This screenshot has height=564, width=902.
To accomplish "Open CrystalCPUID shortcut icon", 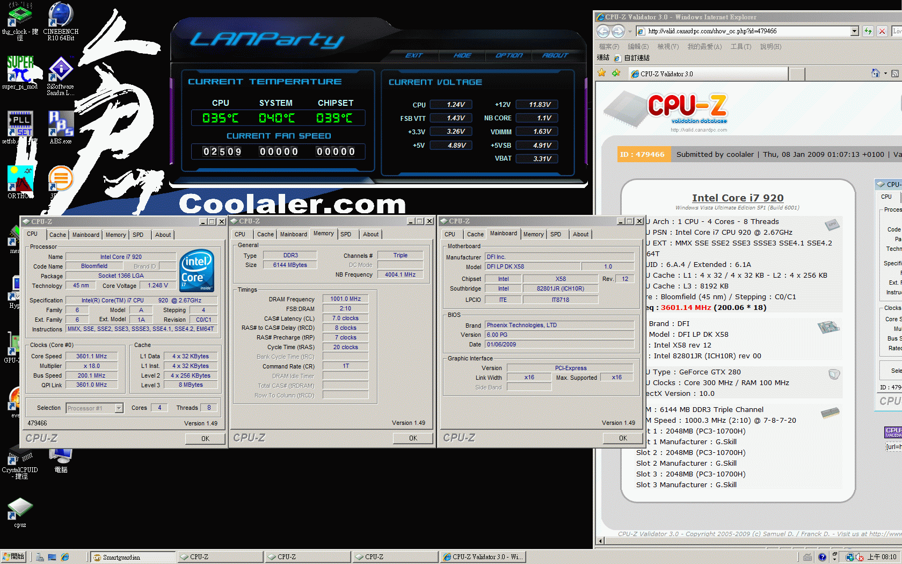I will [x=20, y=464].
